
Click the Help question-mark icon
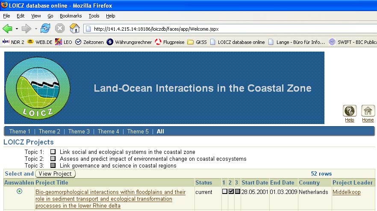point(349,111)
